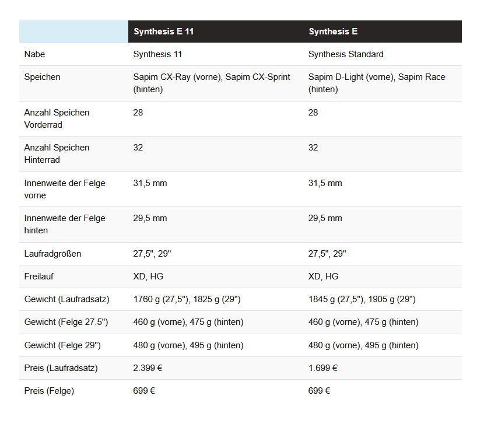Select the Preis (Felge) row label
484x427 pixels.
coord(49,391)
